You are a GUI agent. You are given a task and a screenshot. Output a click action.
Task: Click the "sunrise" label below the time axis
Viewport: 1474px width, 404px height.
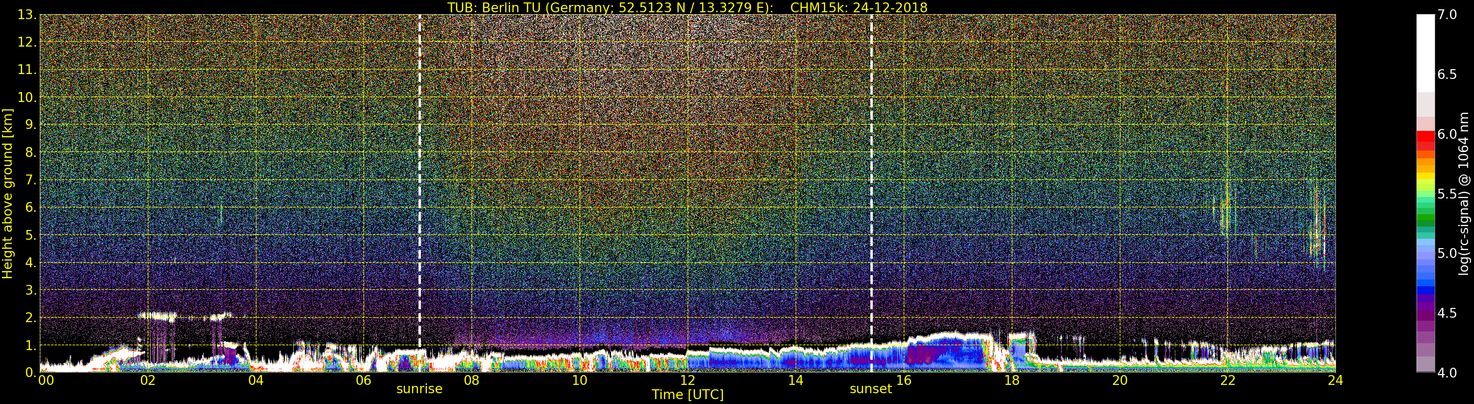point(419,389)
